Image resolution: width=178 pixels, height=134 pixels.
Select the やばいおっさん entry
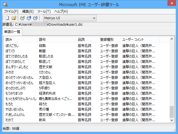coord(15,109)
